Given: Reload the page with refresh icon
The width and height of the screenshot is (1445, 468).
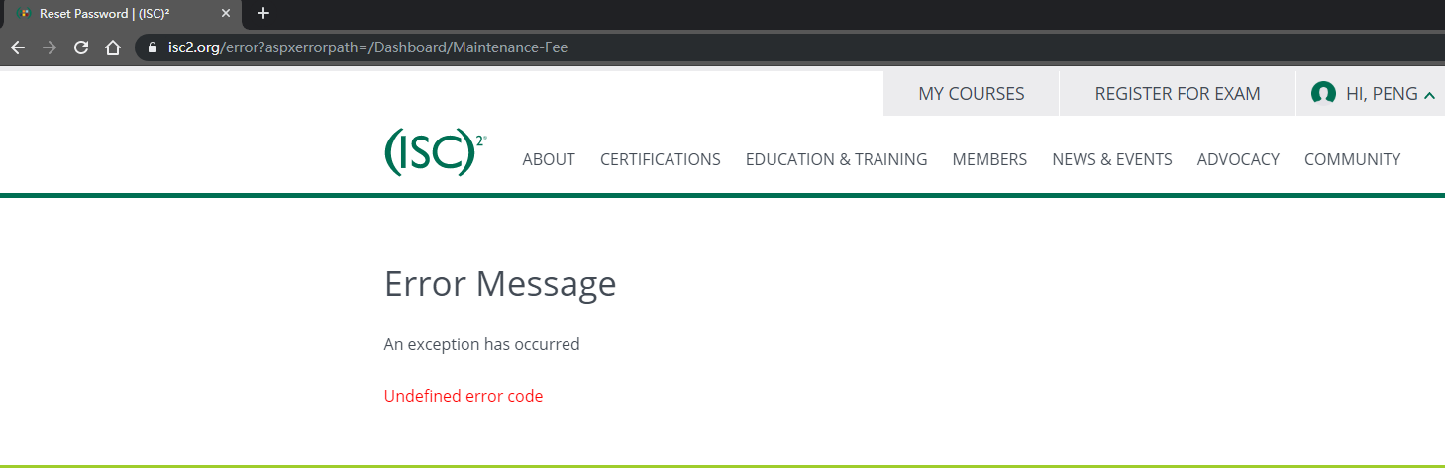Looking at the screenshot, I should pyautogui.click(x=81, y=47).
